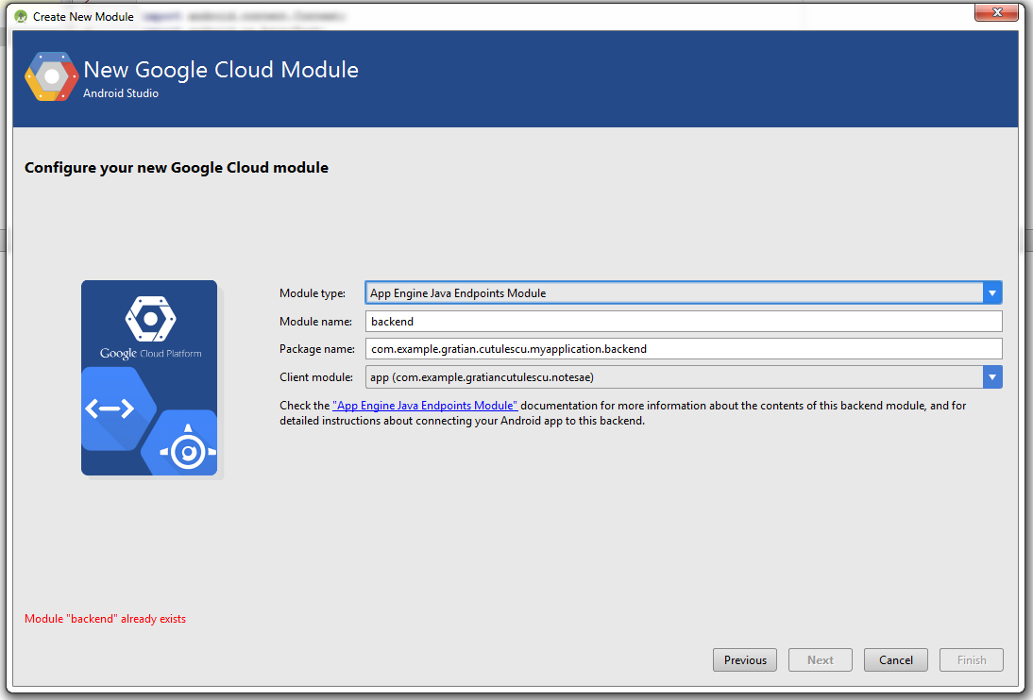
Task: Click the disabled Finish button
Action: point(971,660)
